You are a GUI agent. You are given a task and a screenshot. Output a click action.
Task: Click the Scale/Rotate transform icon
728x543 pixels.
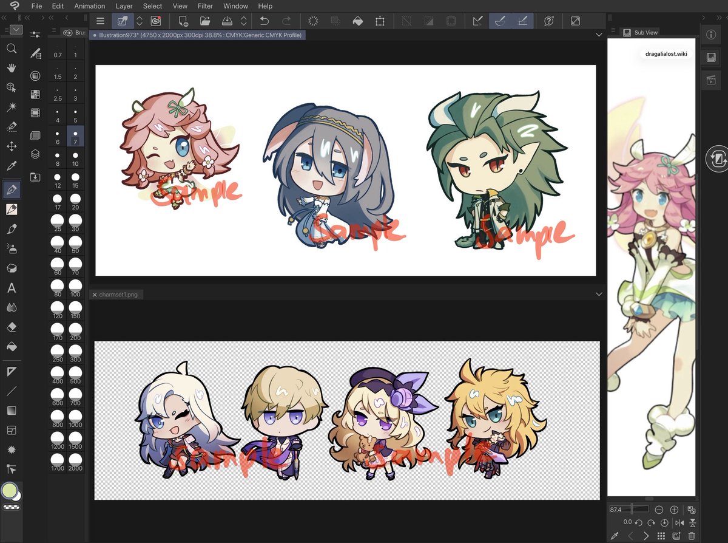point(380,21)
